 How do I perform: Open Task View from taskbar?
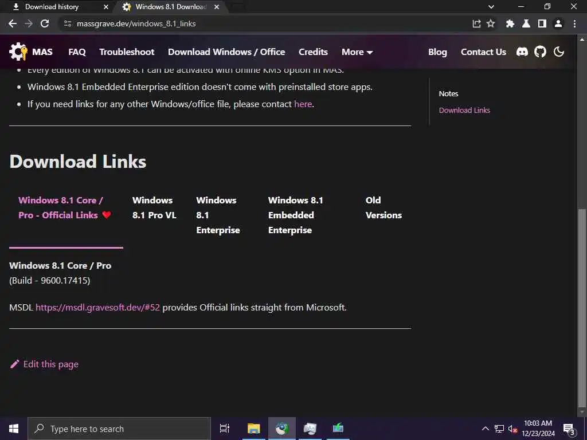[224, 429]
